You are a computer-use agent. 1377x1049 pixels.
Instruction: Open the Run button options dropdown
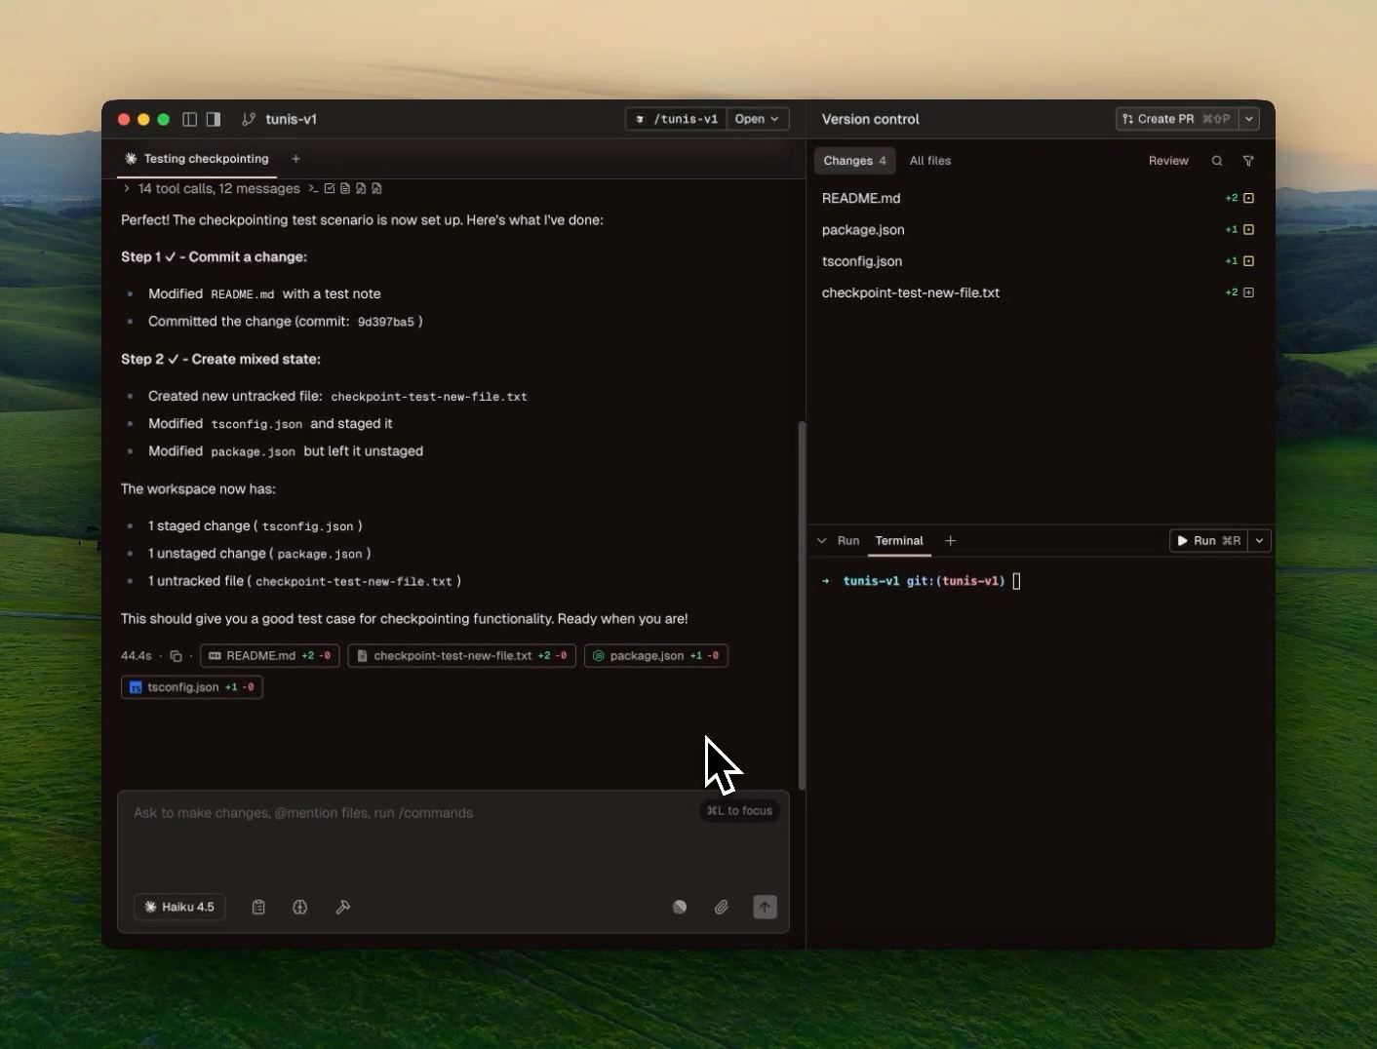1260,541
